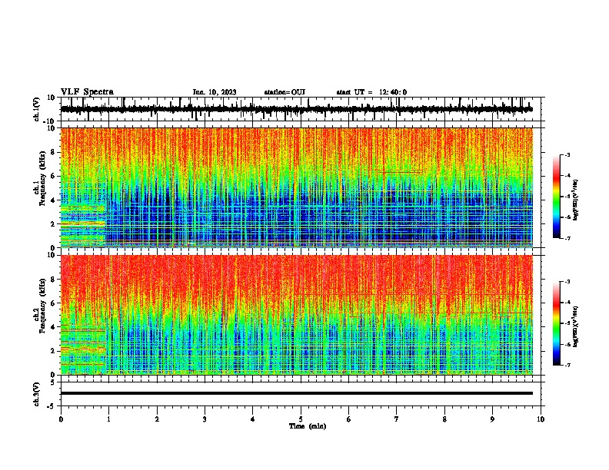Image resolution: width=609 pixels, height=470 pixels.
Task: Click the "0" tick on the time axis
Action: coord(61,419)
